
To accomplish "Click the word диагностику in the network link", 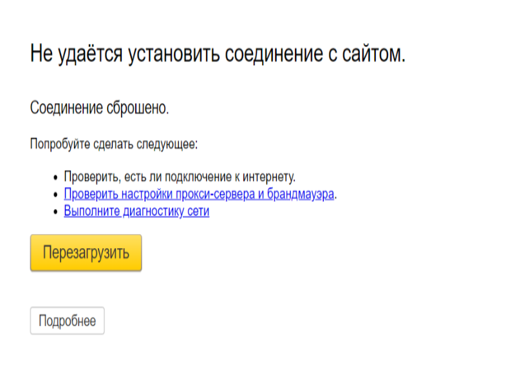I will click(153, 211).
